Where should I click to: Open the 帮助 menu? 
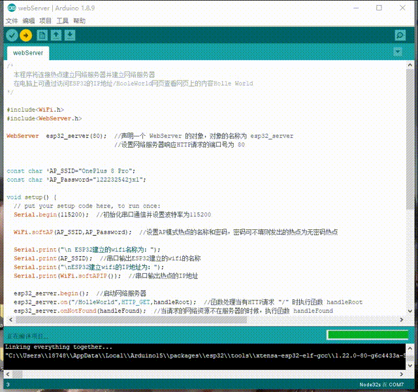coord(79,21)
